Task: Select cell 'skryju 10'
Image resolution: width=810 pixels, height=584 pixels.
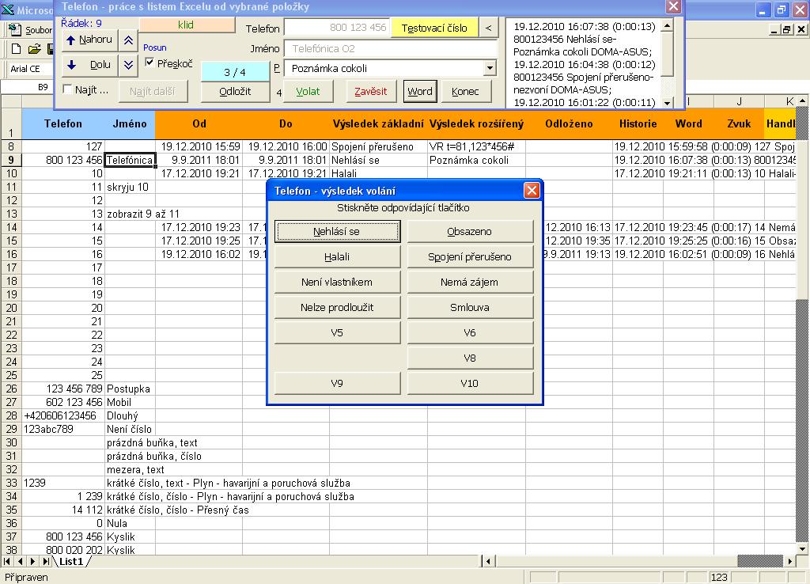Action: [x=130, y=187]
